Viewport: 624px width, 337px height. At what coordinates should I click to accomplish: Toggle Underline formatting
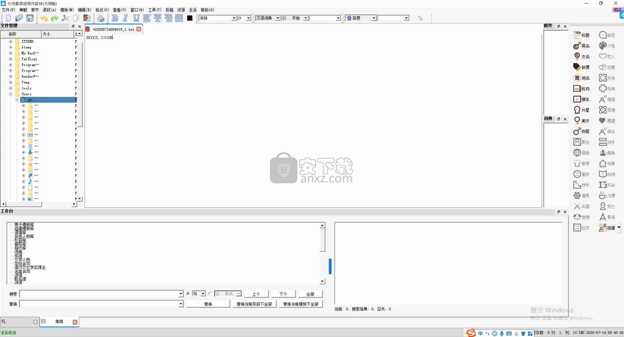[x=136, y=18]
